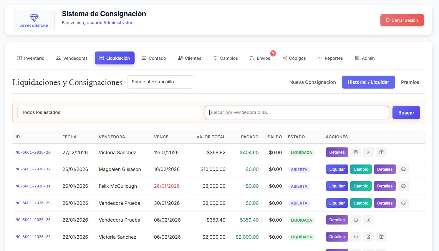Focus the Buscar por vendedora o ID field
The width and height of the screenshot is (439, 251).
pos(297,112)
